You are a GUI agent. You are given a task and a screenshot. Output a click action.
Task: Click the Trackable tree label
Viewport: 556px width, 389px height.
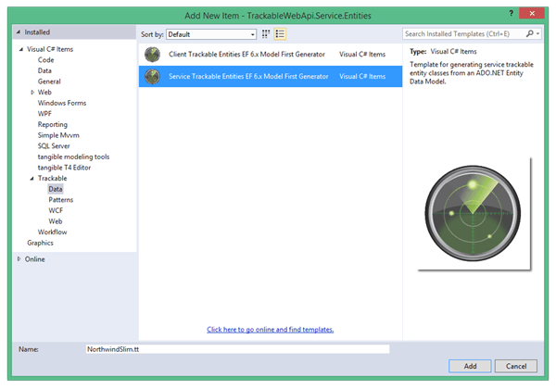[53, 178]
